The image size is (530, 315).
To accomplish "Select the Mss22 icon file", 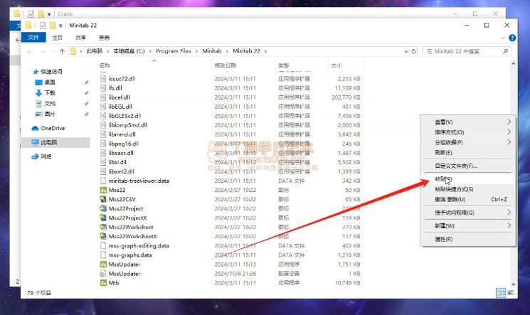I will (x=103, y=190).
